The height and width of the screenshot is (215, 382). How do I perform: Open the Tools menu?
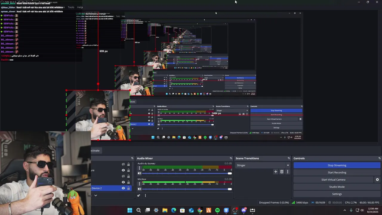point(71,7)
